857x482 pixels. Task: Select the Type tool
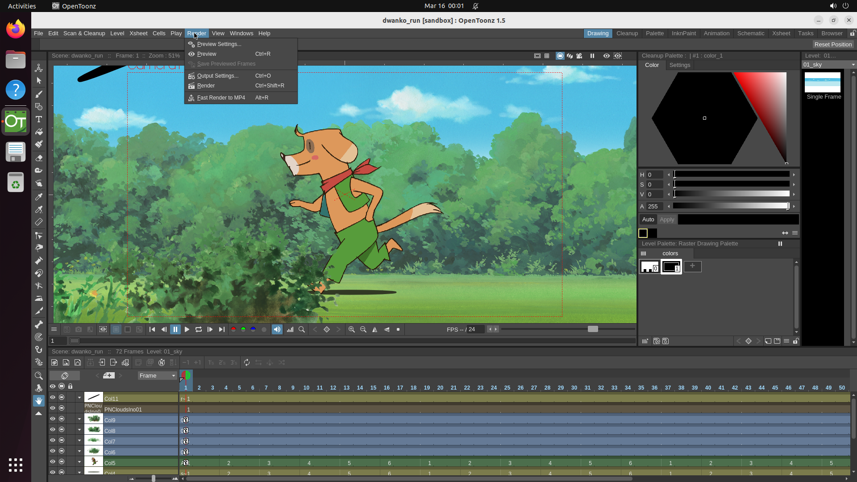38,119
